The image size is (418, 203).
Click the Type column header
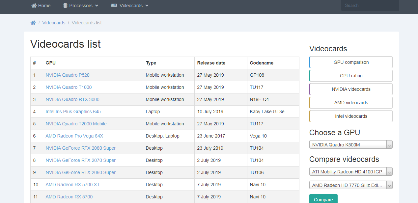(x=169, y=63)
